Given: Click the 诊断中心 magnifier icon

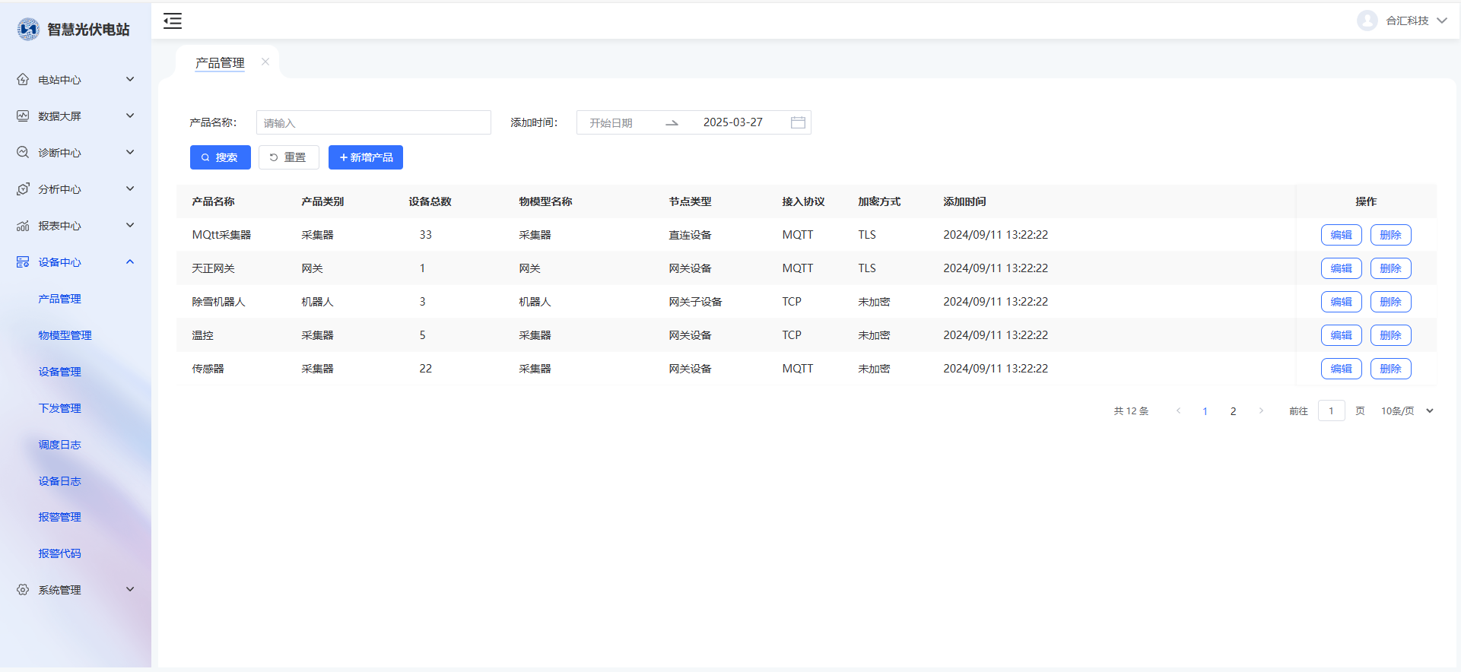Looking at the screenshot, I should pos(23,153).
